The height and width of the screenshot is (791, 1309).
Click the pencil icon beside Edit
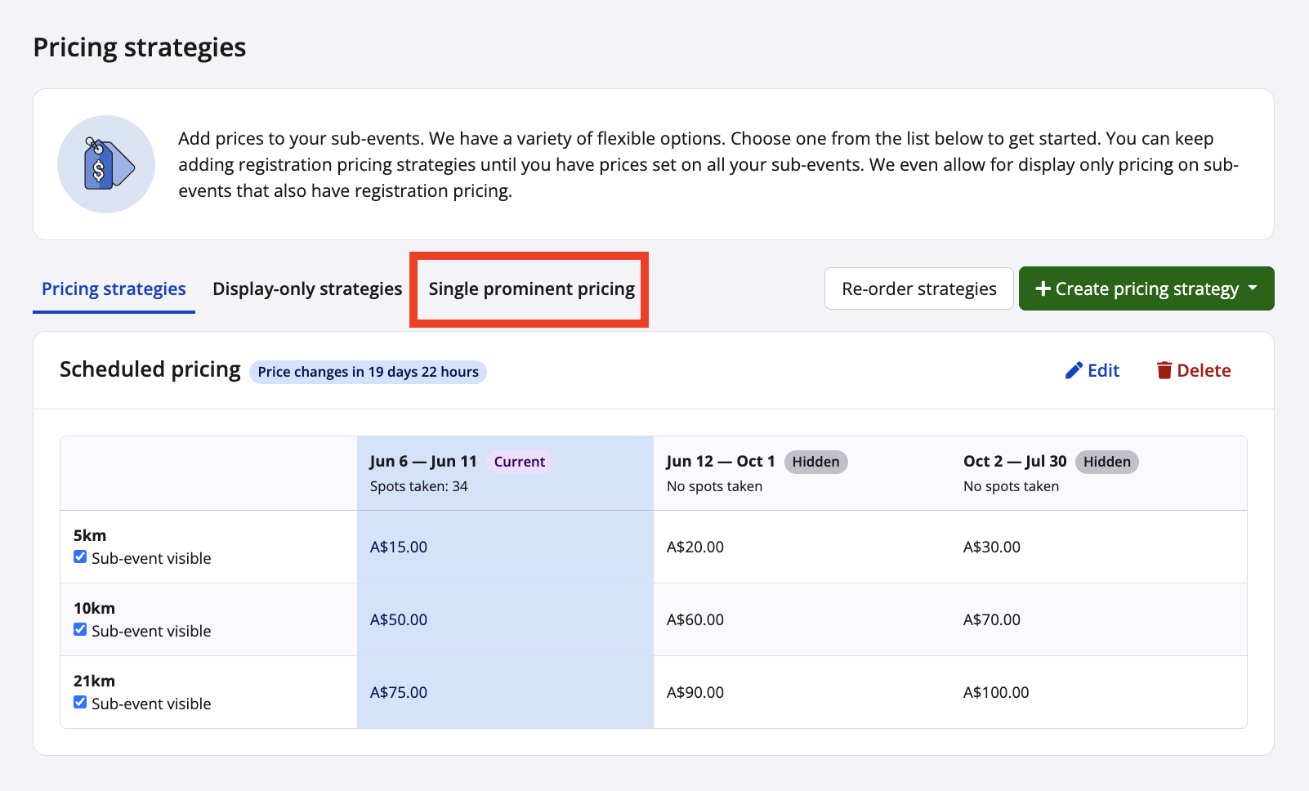point(1074,371)
